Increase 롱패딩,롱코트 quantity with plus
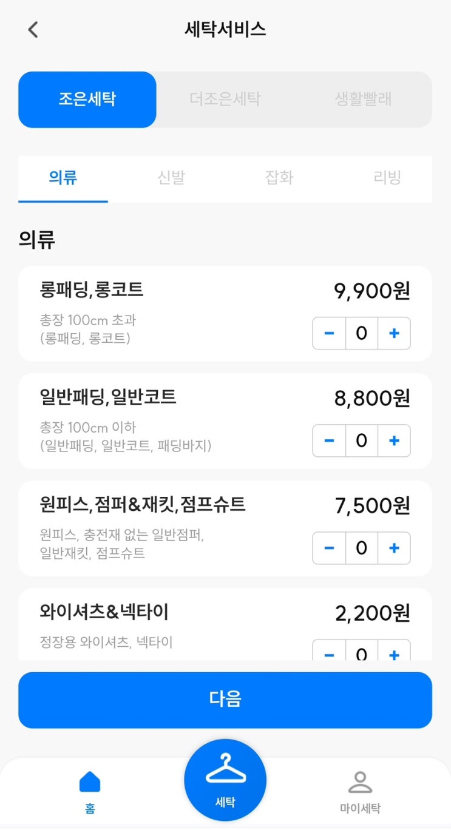This screenshot has width=451, height=830. point(394,333)
